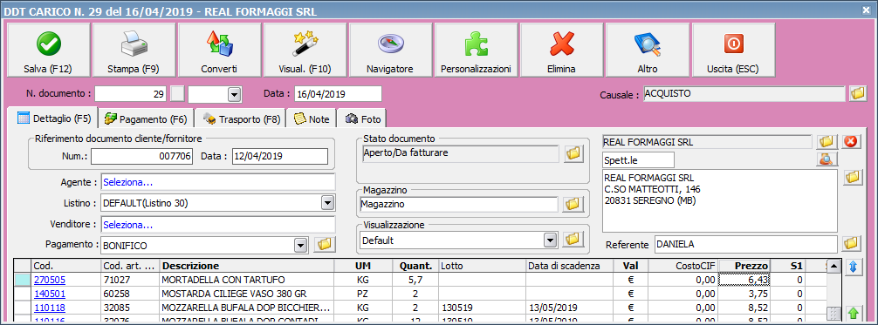Open Personalizzazioni puzzle button
The image size is (878, 325).
[476, 51]
